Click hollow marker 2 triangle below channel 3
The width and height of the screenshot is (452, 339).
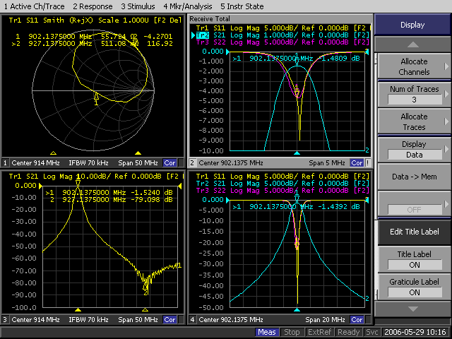click(145, 310)
